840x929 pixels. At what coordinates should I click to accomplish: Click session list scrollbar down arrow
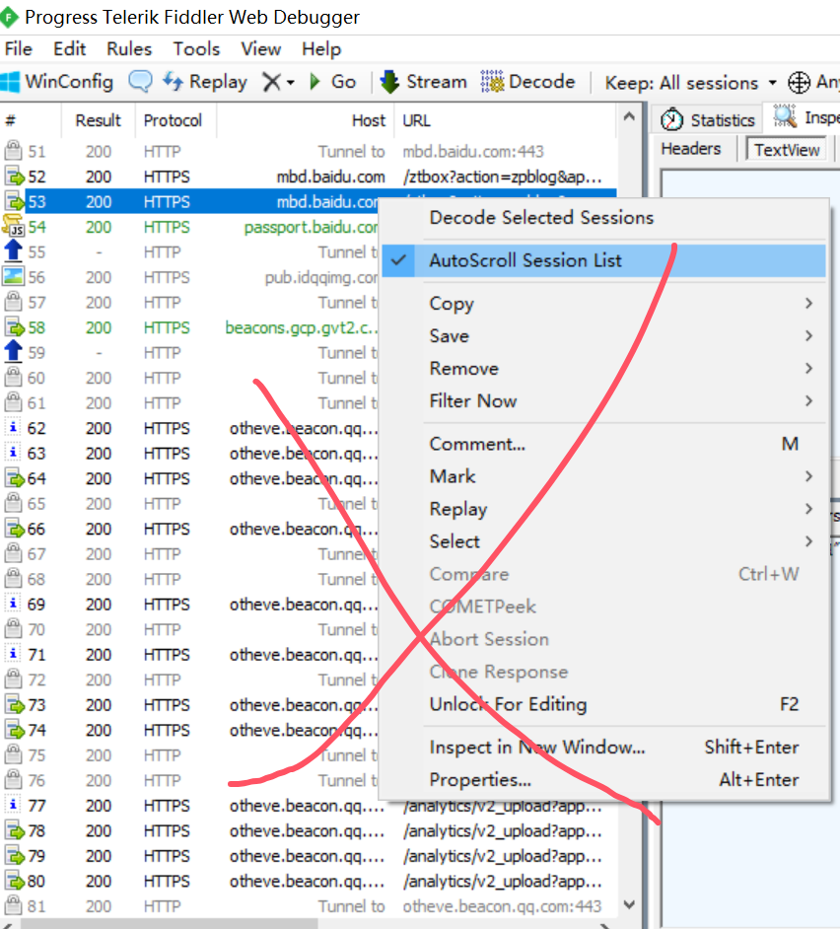pos(629,904)
